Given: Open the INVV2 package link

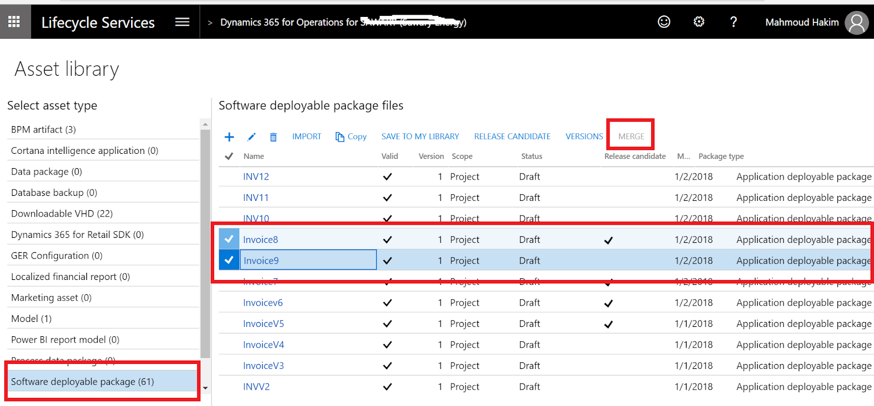Looking at the screenshot, I should point(256,387).
